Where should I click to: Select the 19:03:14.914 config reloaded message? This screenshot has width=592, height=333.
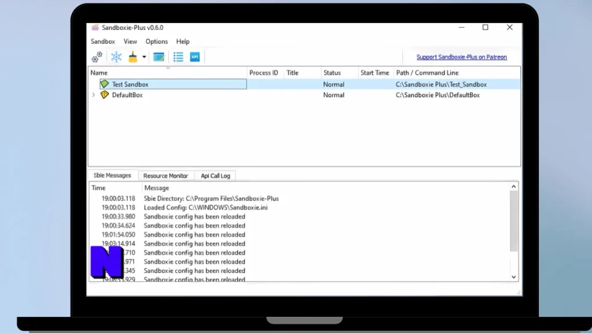pyautogui.click(x=299, y=244)
